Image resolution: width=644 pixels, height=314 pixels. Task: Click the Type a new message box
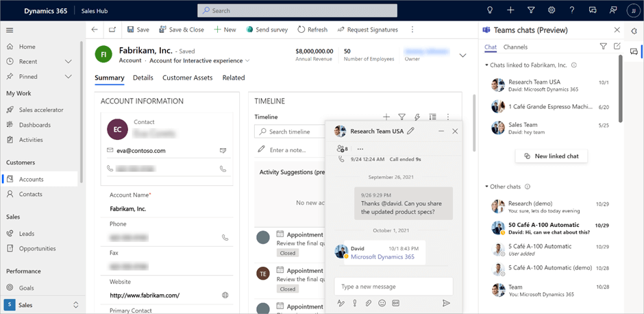(393, 287)
